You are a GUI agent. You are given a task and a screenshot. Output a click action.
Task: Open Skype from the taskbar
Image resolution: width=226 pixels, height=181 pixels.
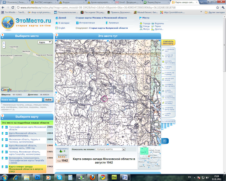click(59, 177)
